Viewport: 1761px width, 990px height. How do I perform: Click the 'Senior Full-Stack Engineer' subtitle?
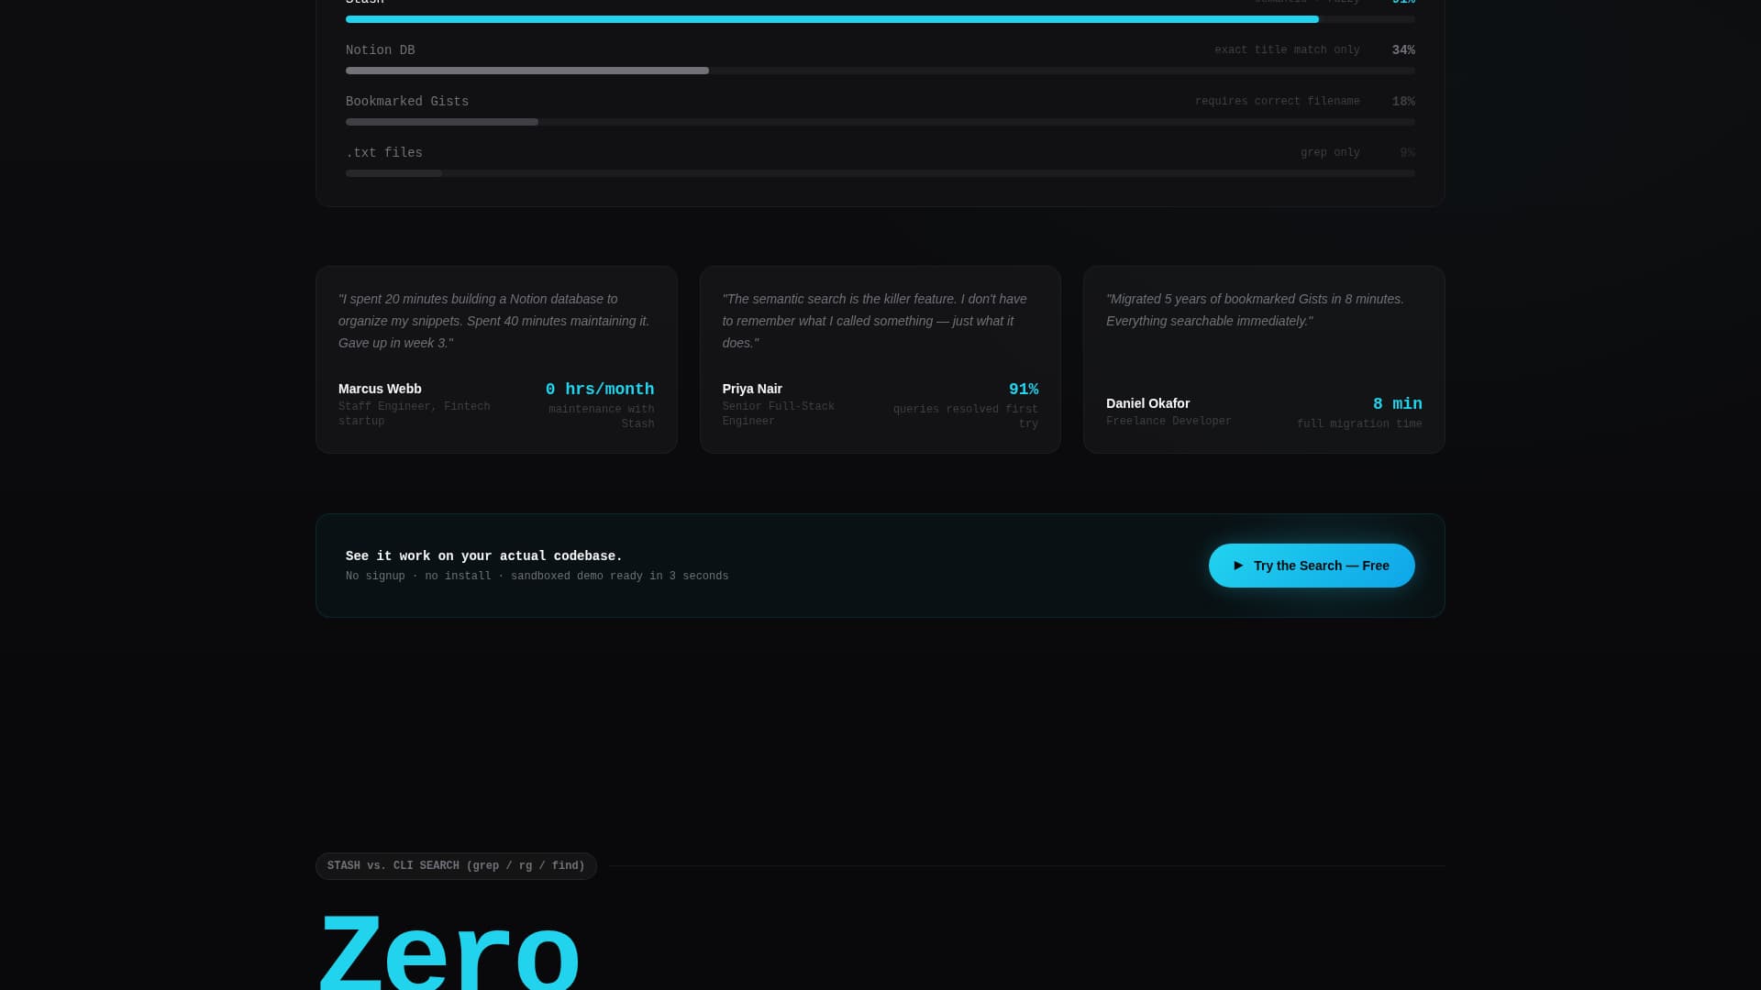(x=778, y=413)
